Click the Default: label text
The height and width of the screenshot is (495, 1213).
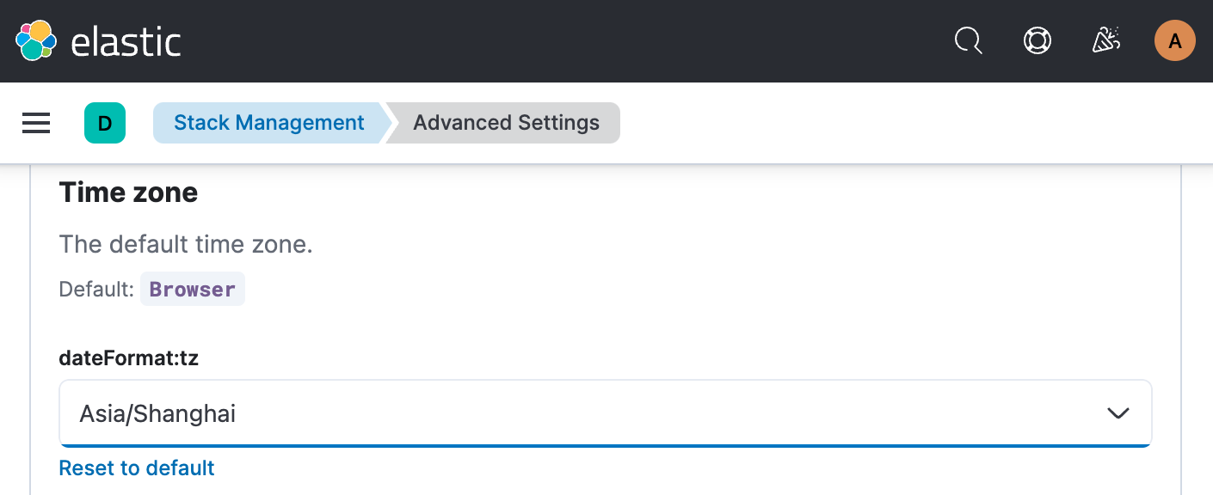(x=96, y=289)
